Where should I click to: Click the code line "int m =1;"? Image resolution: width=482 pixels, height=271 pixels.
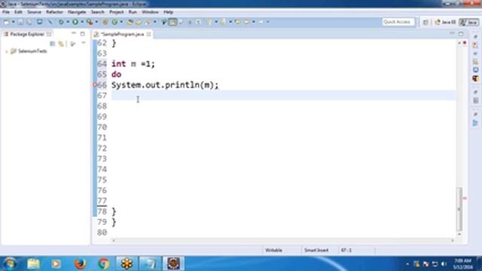click(133, 64)
